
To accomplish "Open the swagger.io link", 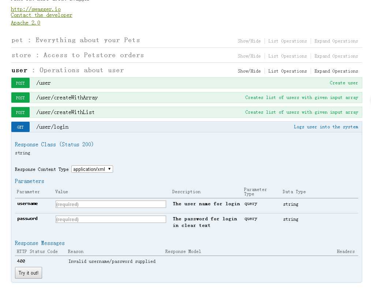I will pyautogui.click(x=35, y=9).
